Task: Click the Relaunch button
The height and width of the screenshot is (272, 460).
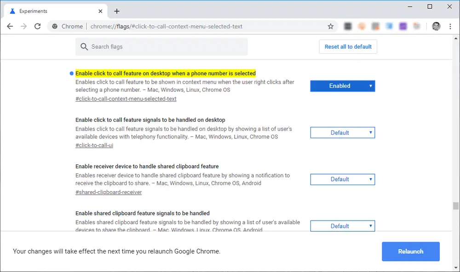Action: (x=410, y=251)
